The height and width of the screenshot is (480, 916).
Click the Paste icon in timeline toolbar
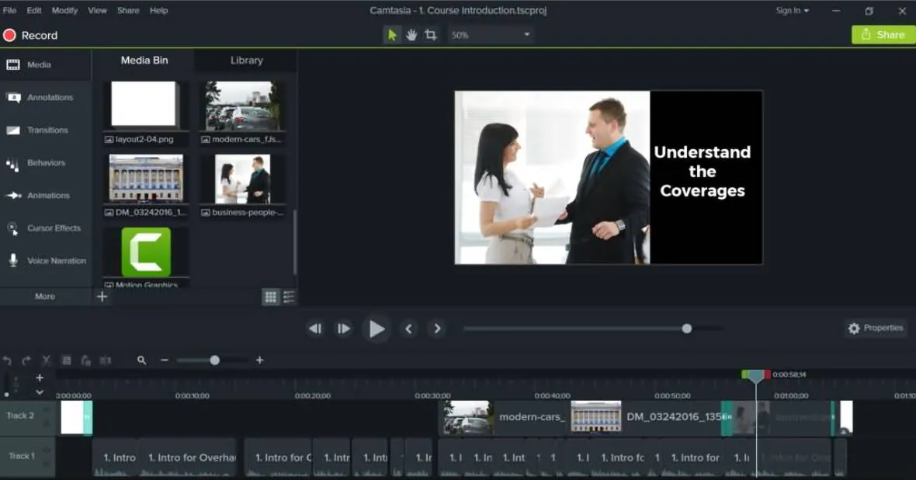tap(86, 360)
